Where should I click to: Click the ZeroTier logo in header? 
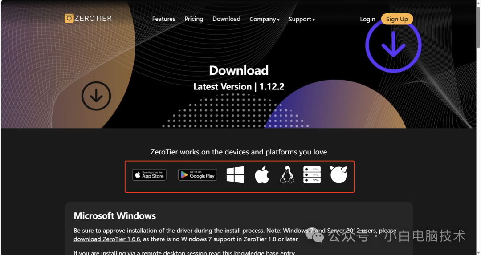[x=88, y=18]
